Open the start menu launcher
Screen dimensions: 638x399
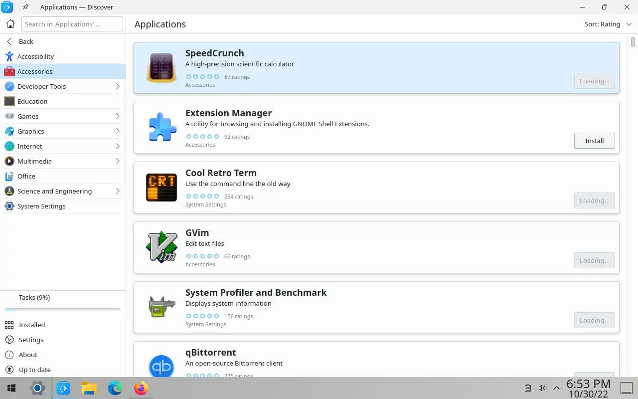[x=11, y=388]
